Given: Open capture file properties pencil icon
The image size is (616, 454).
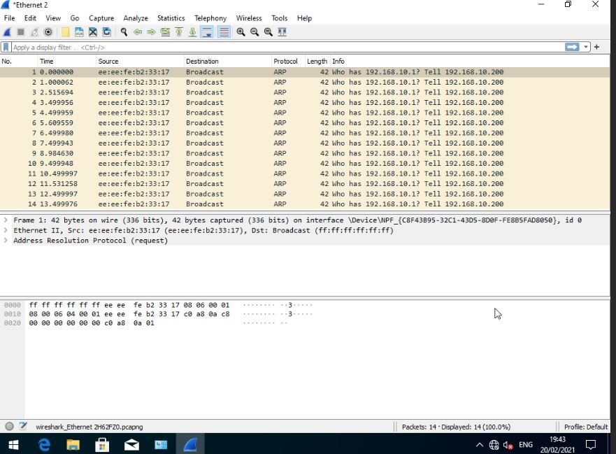Looking at the screenshot, I should click(23, 426).
